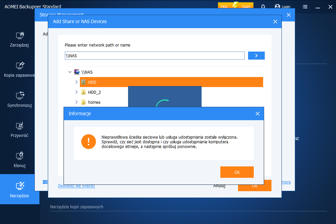Screen dimensions: 336x224
Task: Click the HDD_2 folder icon
Action: [83, 92]
